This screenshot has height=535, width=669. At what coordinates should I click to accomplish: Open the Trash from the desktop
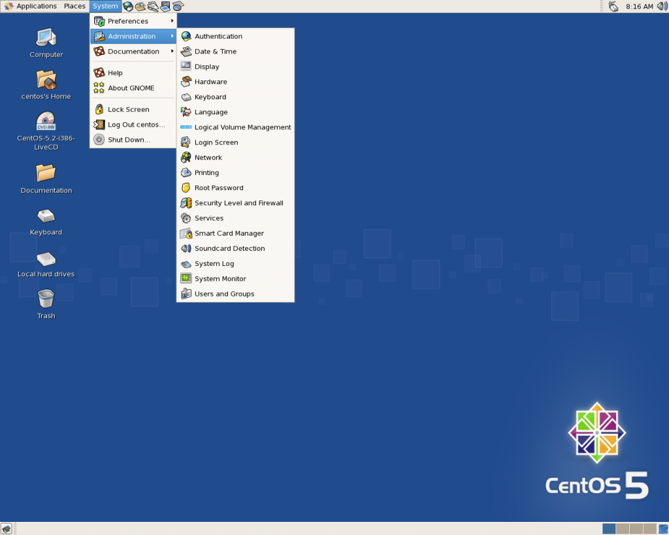[46, 300]
